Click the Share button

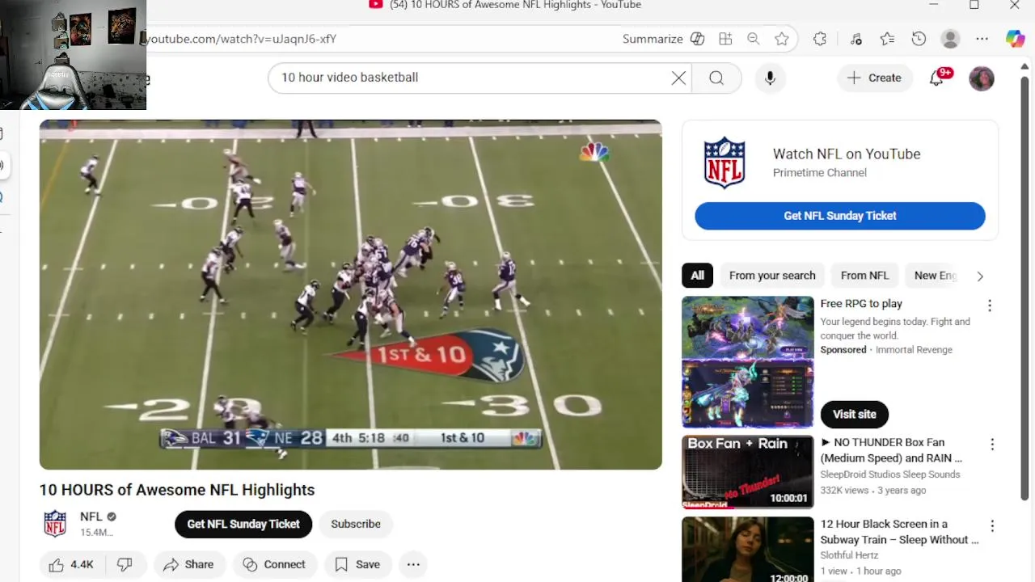pos(188,565)
